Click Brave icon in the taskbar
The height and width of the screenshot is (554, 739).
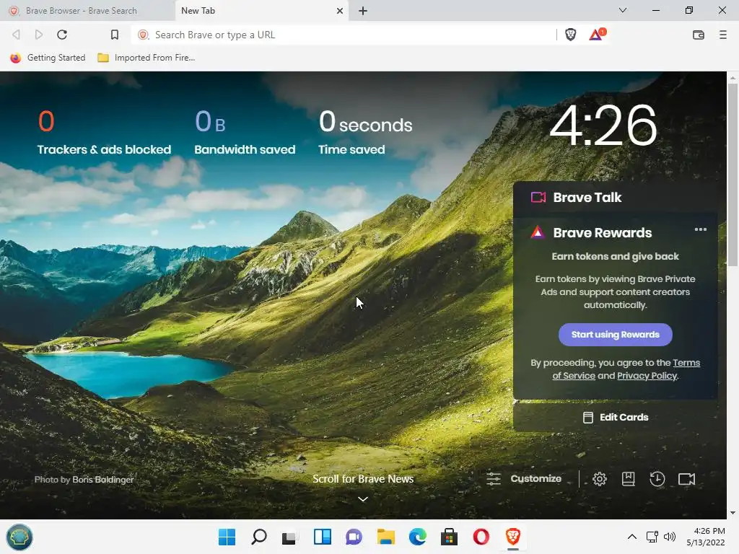tap(513, 537)
